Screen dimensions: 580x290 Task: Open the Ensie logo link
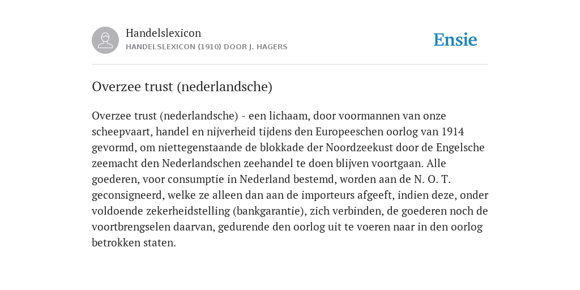point(455,40)
